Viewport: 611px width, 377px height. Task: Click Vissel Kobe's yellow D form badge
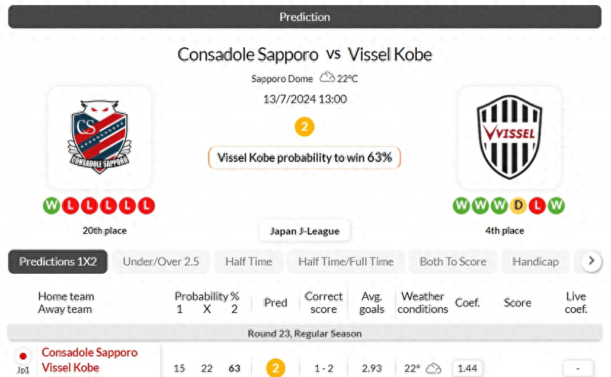click(x=518, y=206)
